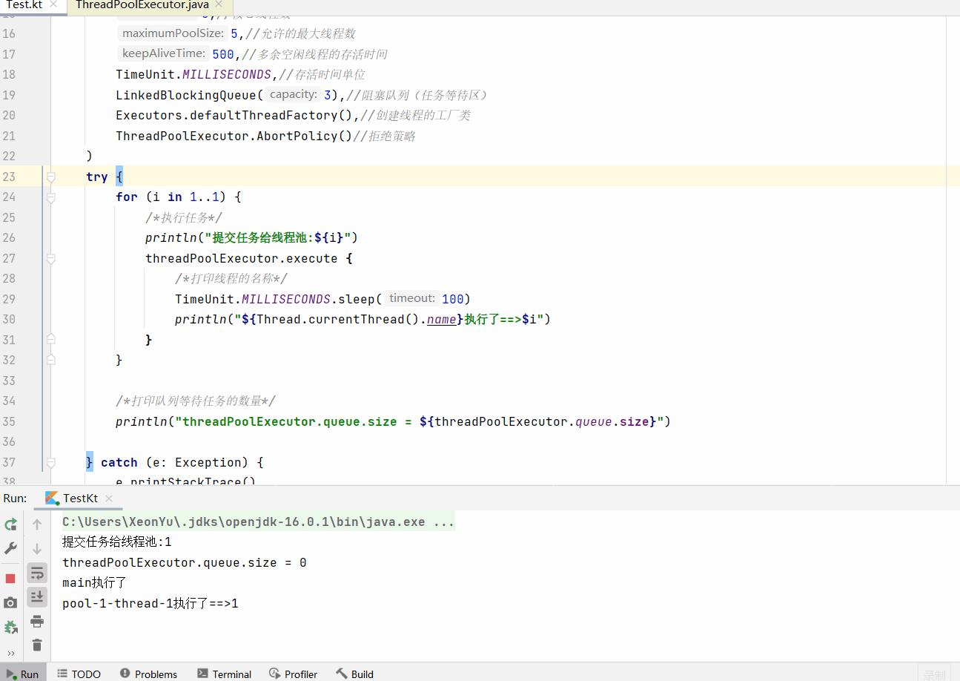The image size is (960, 681).
Task: Click console line 'threadPoolExecutor.queue.size = 0'
Action: (x=185, y=562)
